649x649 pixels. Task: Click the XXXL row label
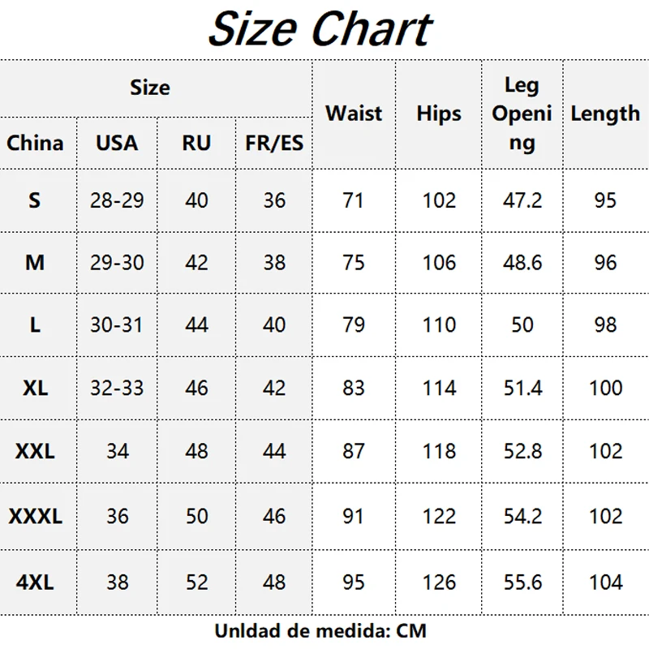click(35, 516)
